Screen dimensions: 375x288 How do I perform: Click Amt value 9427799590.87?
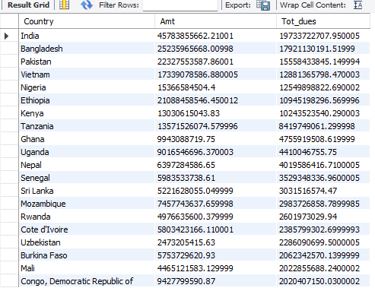pos(186,281)
